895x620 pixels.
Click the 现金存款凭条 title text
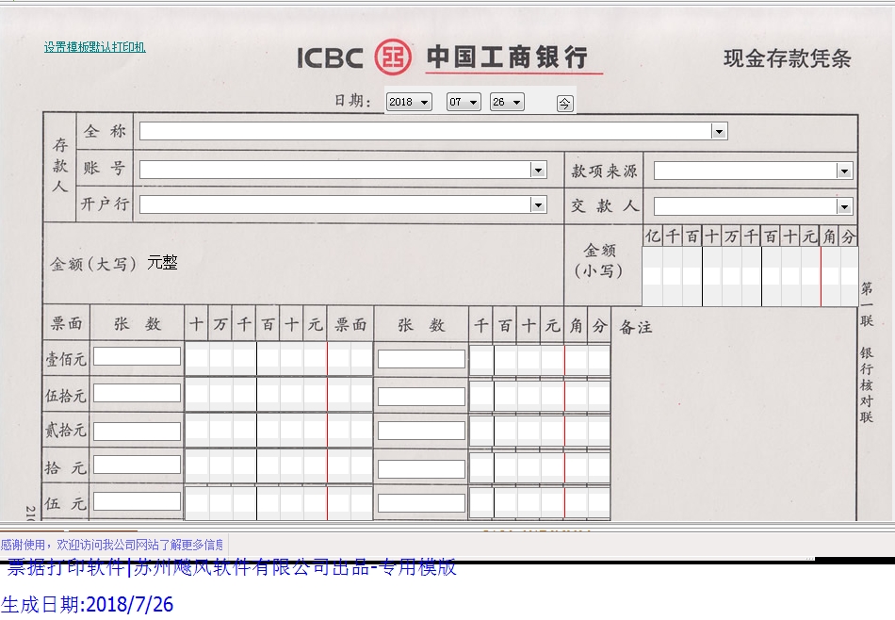pyautogui.click(x=787, y=58)
